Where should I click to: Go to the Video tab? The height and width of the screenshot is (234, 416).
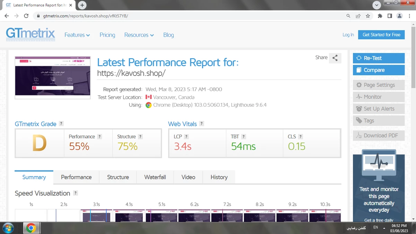tap(188, 177)
